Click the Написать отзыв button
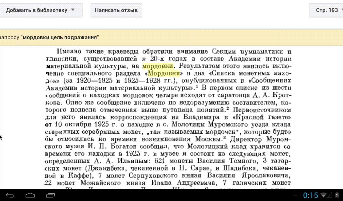 tap(116, 10)
